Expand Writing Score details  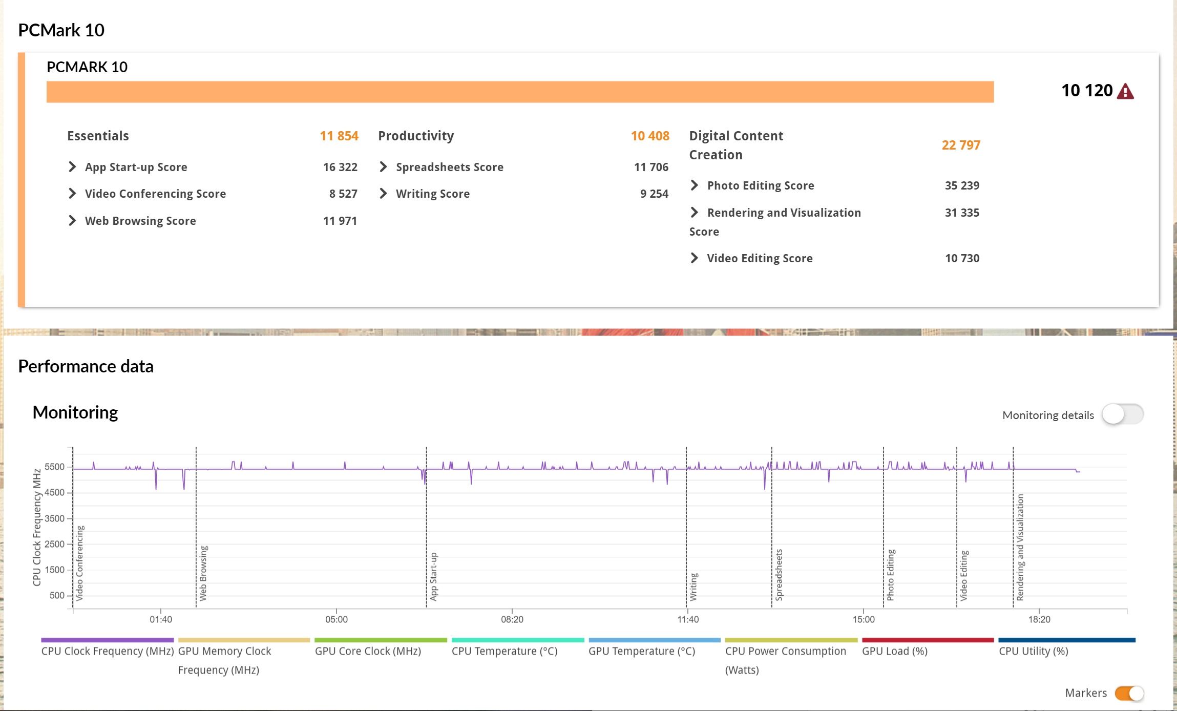[x=383, y=194]
